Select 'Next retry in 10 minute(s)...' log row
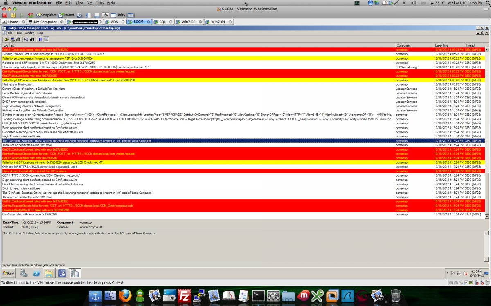The height and width of the screenshot is (306, 491). (243, 84)
